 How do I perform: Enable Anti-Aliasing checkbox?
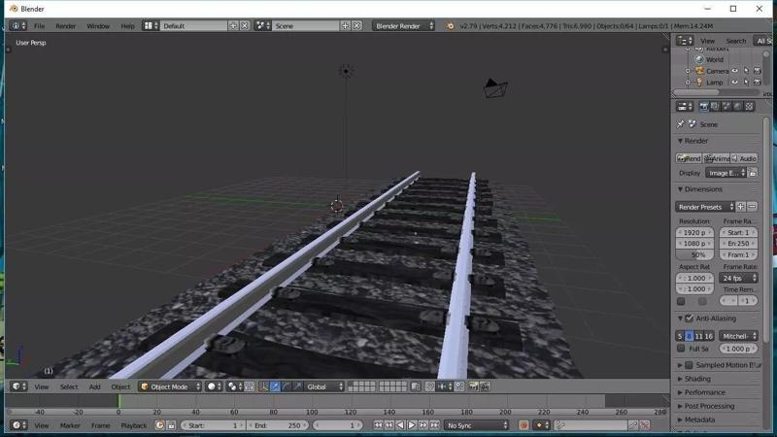pos(689,319)
